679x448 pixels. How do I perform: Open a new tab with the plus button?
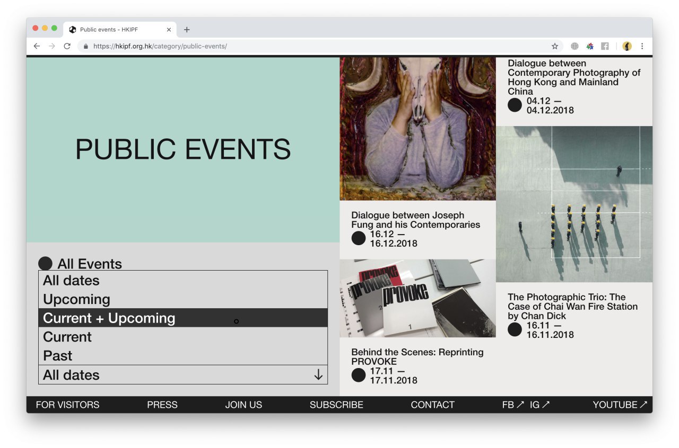[x=187, y=30]
